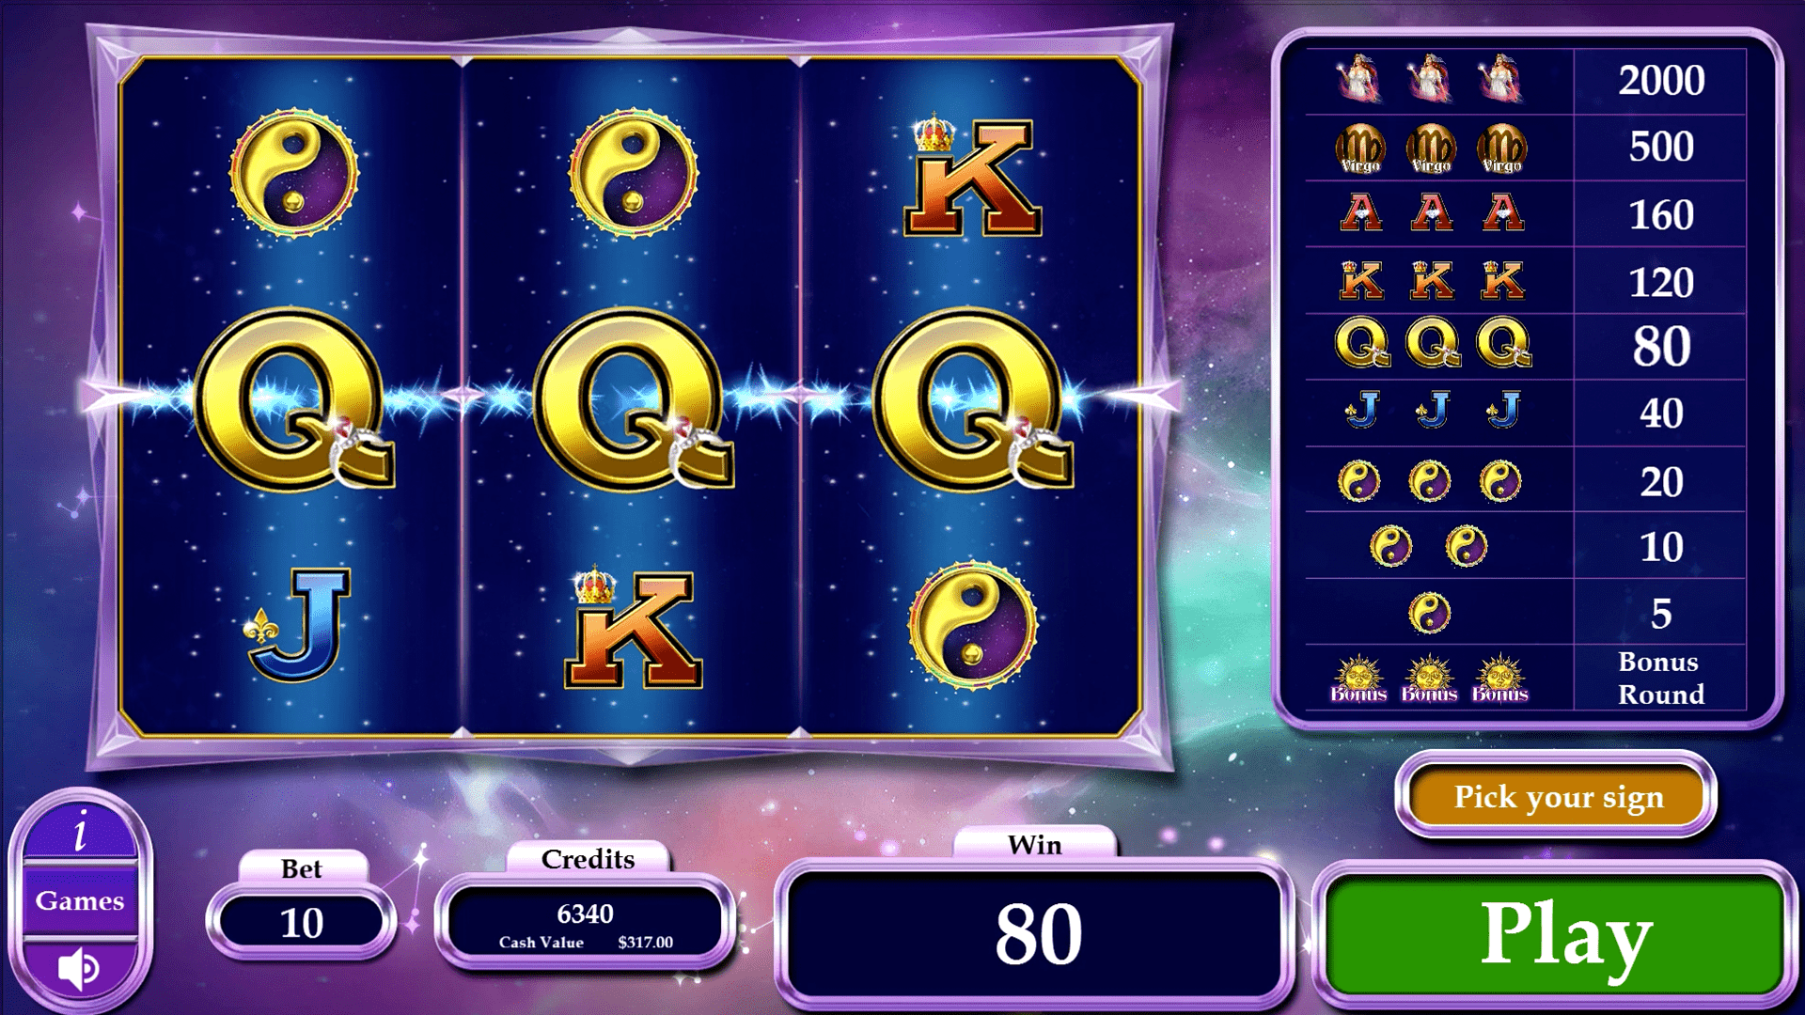Image resolution: width=1805 pixels, height=1015 pixels.
Task: Click the triple Ace 160 payout row
Action: (1525, 214)
